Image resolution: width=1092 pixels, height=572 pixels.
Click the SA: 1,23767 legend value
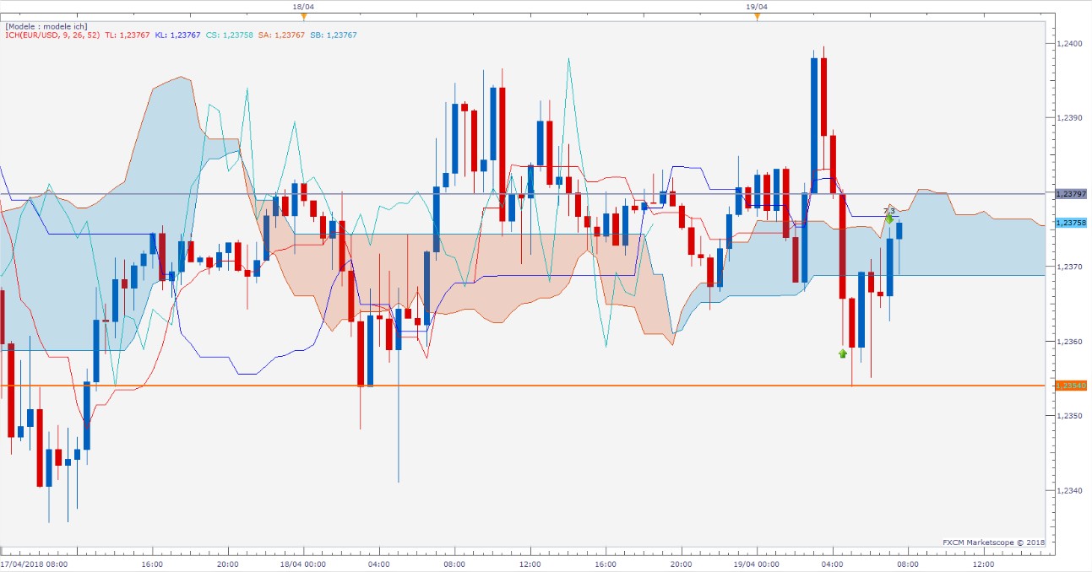pos(281,35)
